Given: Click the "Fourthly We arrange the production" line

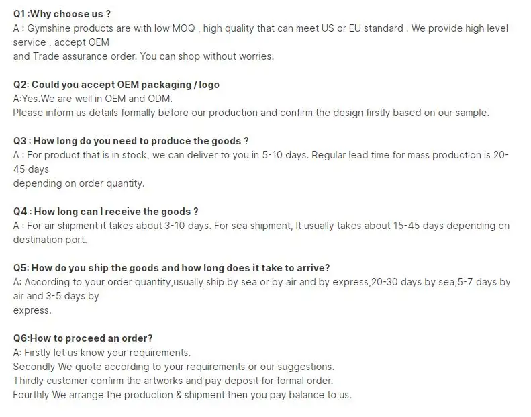Looking at the screenshot, I should [x=182, y=395].
